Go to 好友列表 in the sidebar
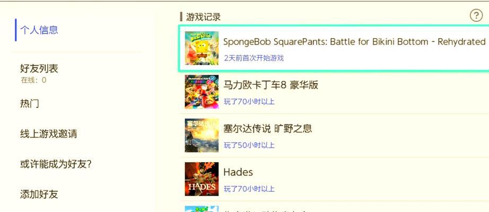489x212 pixels. pos(39,68)
